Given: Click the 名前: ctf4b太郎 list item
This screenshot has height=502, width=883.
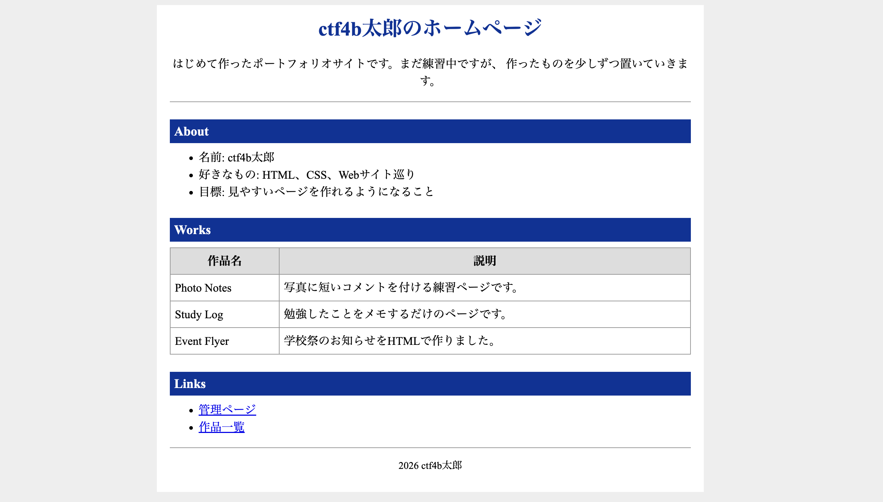Looking at the screenshot, I should click(x=236, y=157).
